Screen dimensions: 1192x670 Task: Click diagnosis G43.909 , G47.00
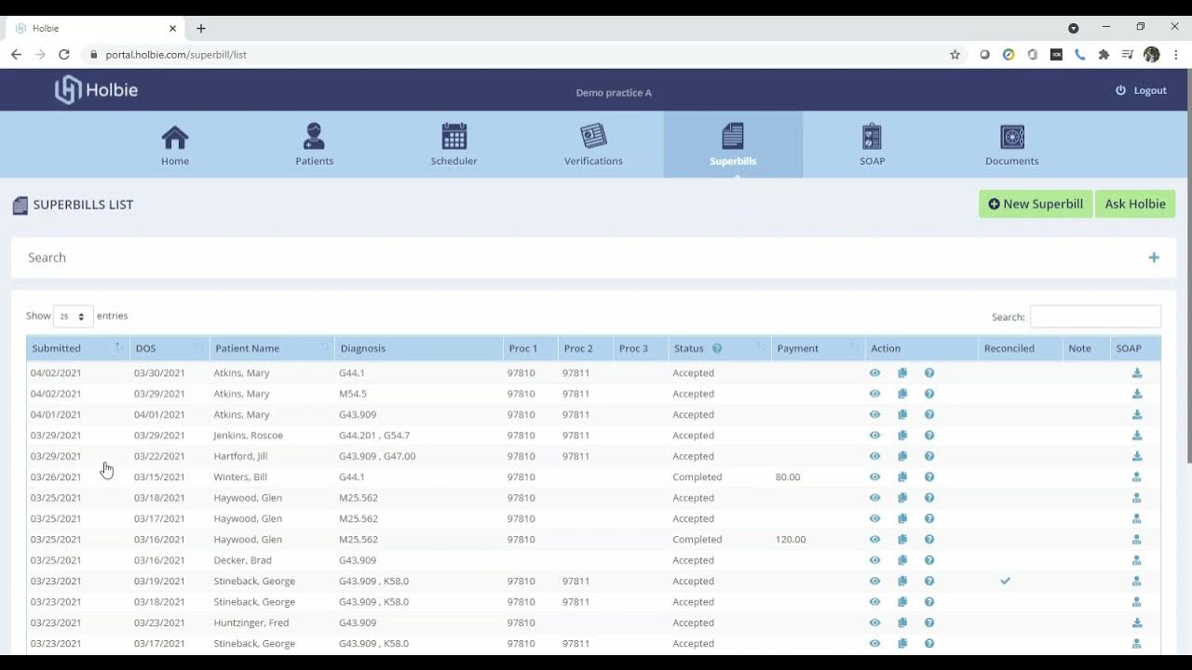click(377, 456)
